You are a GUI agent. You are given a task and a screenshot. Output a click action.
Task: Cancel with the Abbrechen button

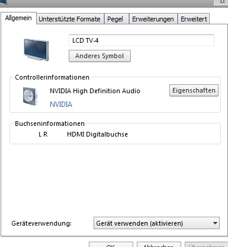coord(159,245)
